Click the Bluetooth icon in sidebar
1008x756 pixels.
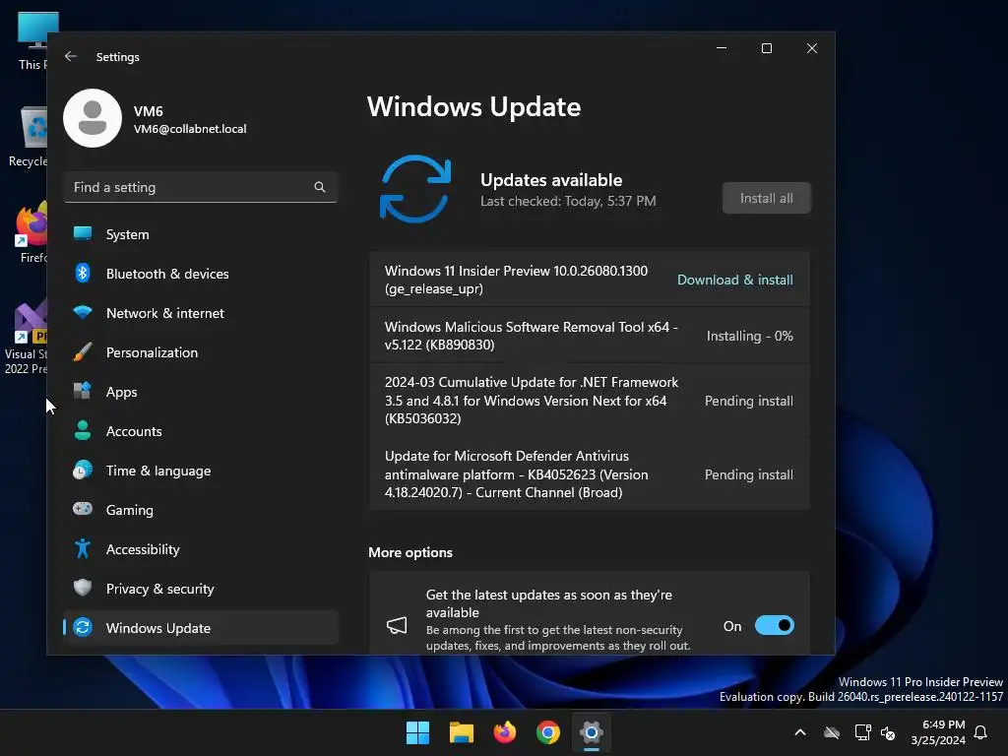tap(83, 274)
